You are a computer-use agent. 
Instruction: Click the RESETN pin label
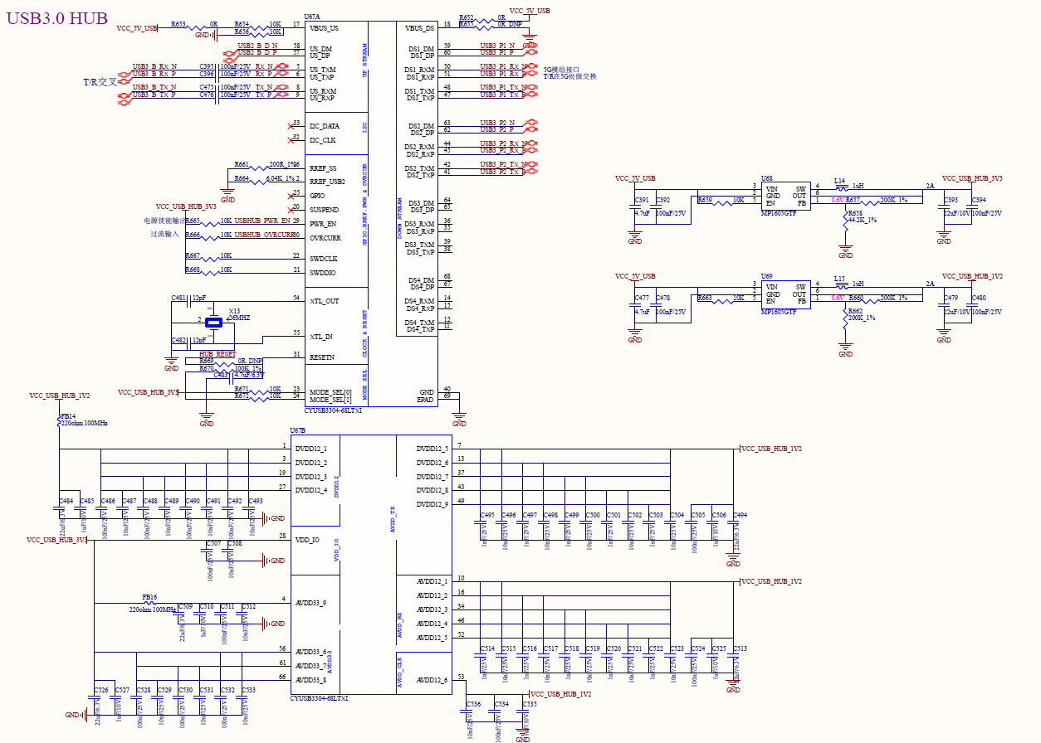click(322, 357)
